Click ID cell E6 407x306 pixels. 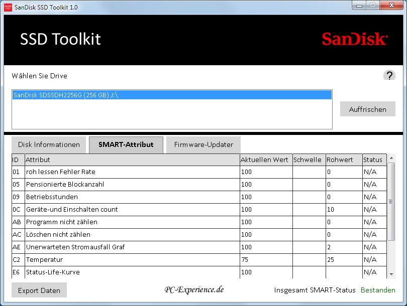pyautogui.click(x=18, y=272)
